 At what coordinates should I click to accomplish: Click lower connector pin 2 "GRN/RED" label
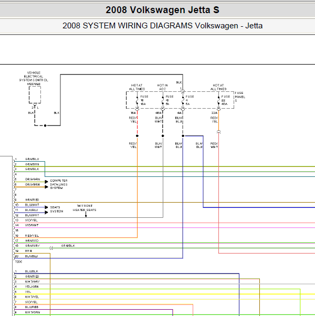pyautogui.click(x=32, y=277)
